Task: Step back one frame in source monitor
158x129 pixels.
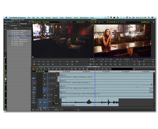Action: coord(43,62)
